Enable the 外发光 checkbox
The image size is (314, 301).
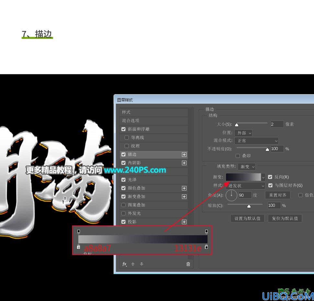pos(123,213)
